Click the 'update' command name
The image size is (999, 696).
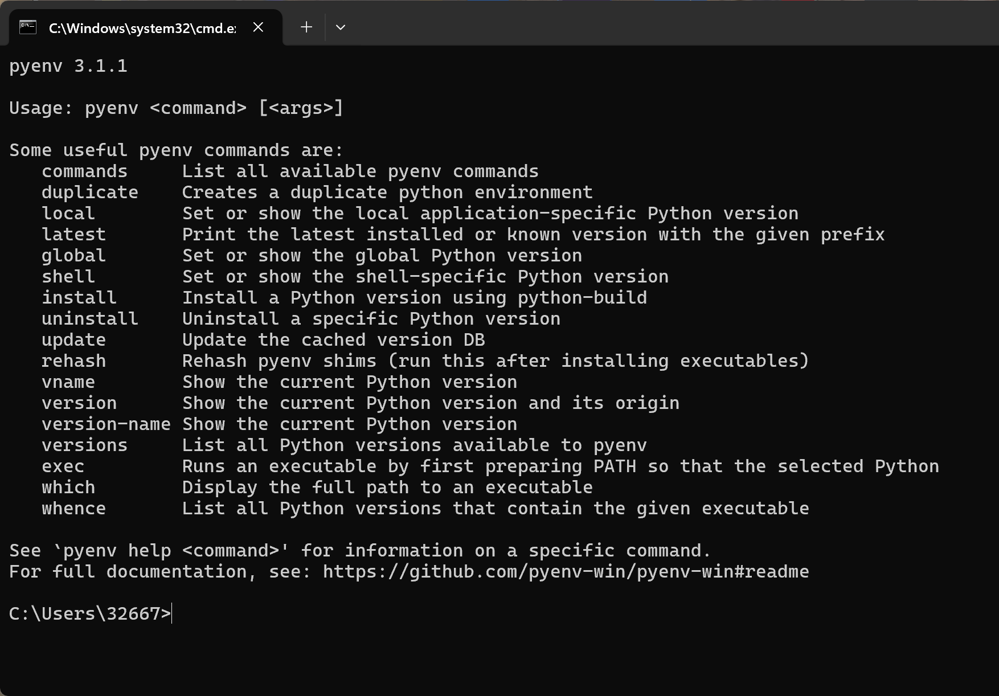tap(74, 340)
